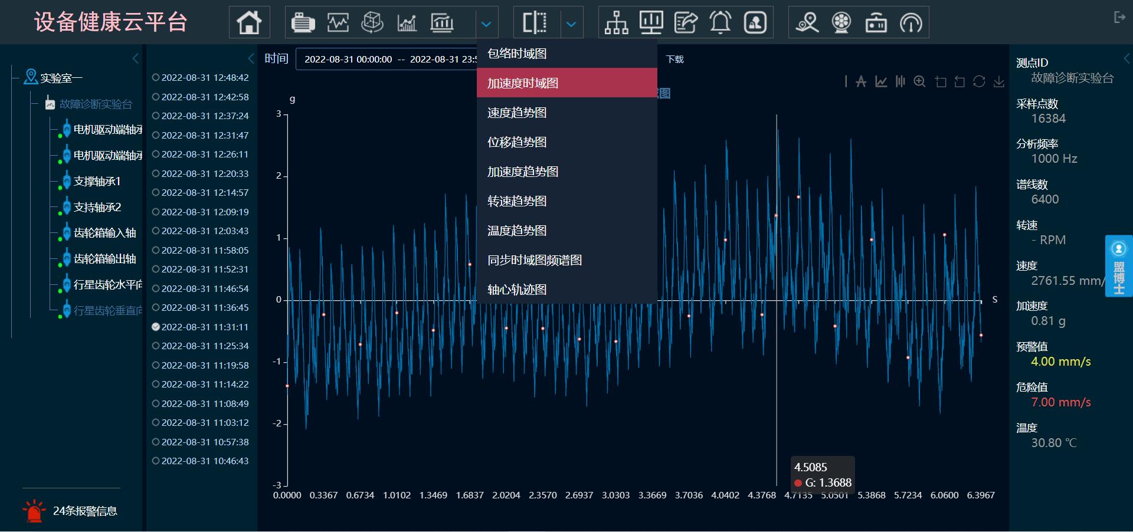Open the waveform monitor icon
This screenshot has height=532, width=1133.
338,23
